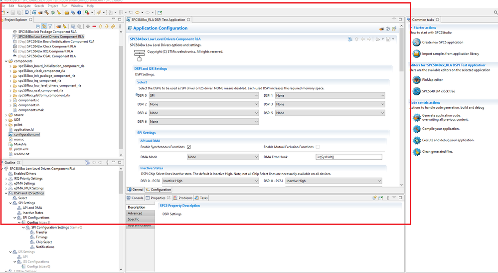Click the yellow back navigation arrow in toolbar

(137, 12)
